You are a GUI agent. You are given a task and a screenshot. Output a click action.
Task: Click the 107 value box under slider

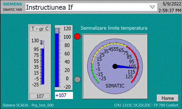pos(40,96)
